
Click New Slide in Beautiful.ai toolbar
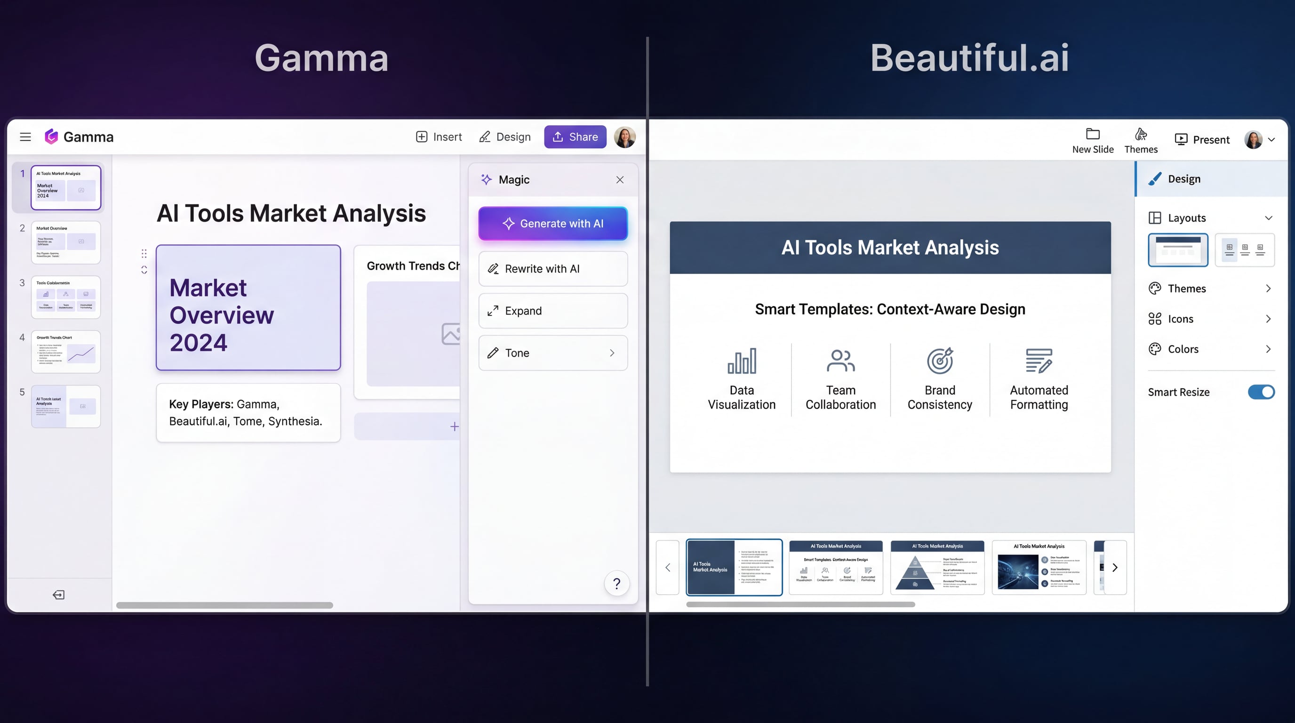1093,140
